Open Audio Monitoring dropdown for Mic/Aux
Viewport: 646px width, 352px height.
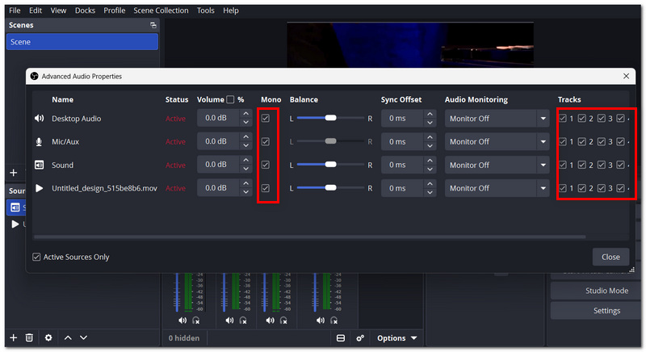click(x=497, y=141)
